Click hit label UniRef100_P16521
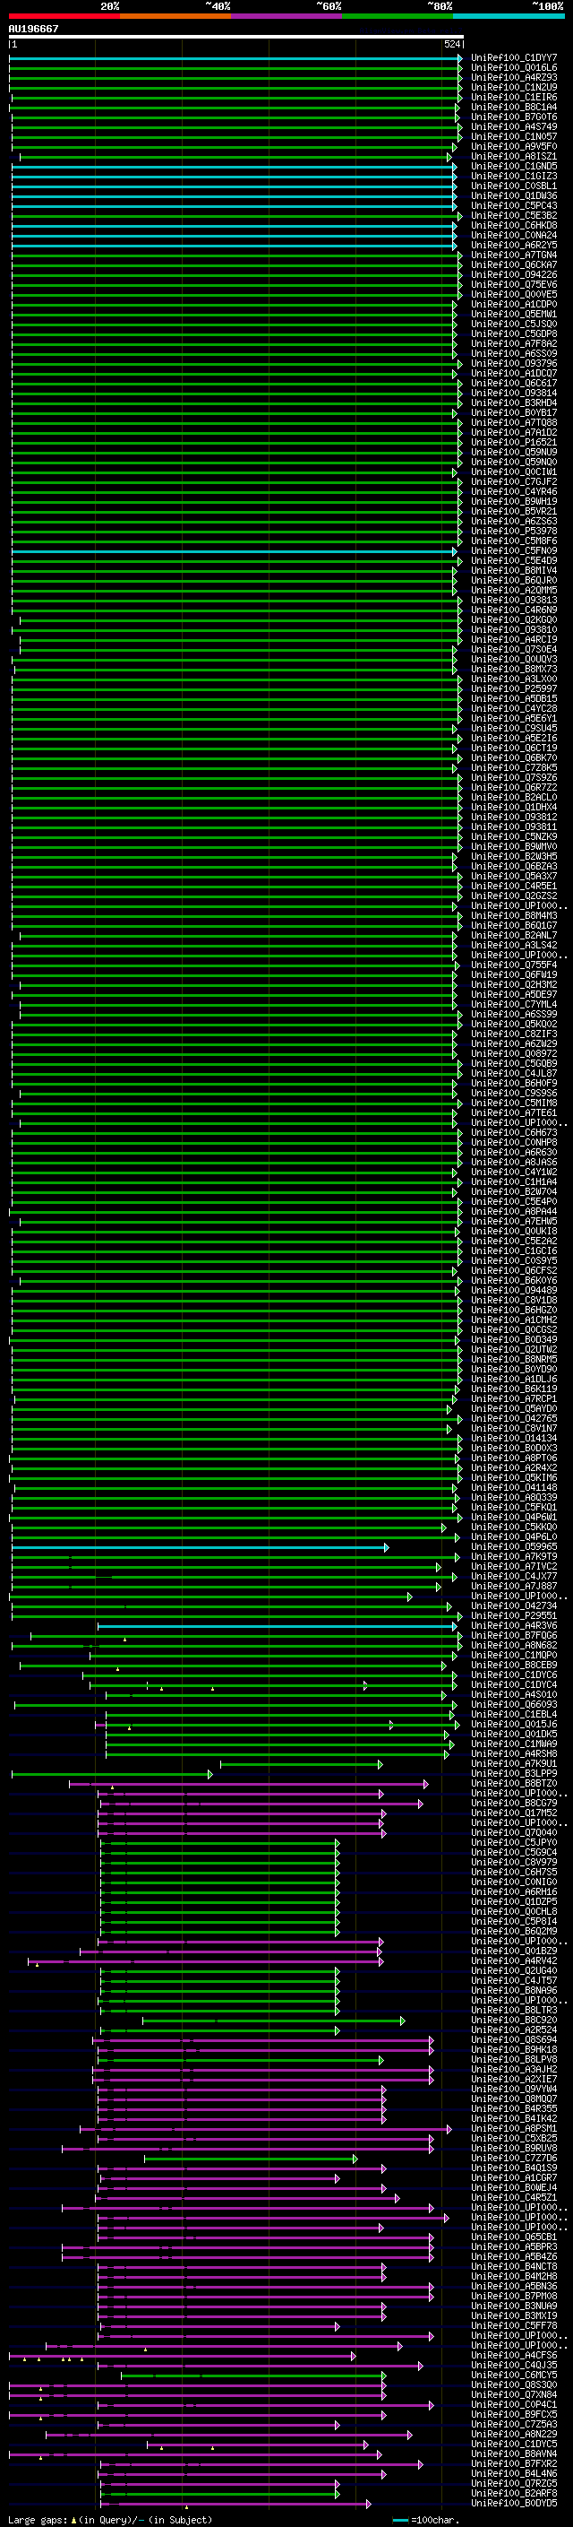This screenshot has width=573, height=2527. [514, 444]
